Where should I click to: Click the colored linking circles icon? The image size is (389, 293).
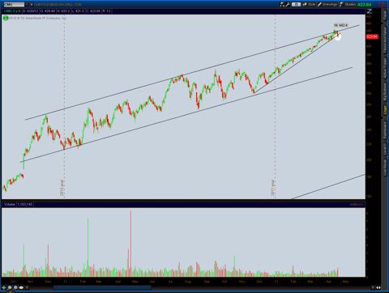coord(31,4)
